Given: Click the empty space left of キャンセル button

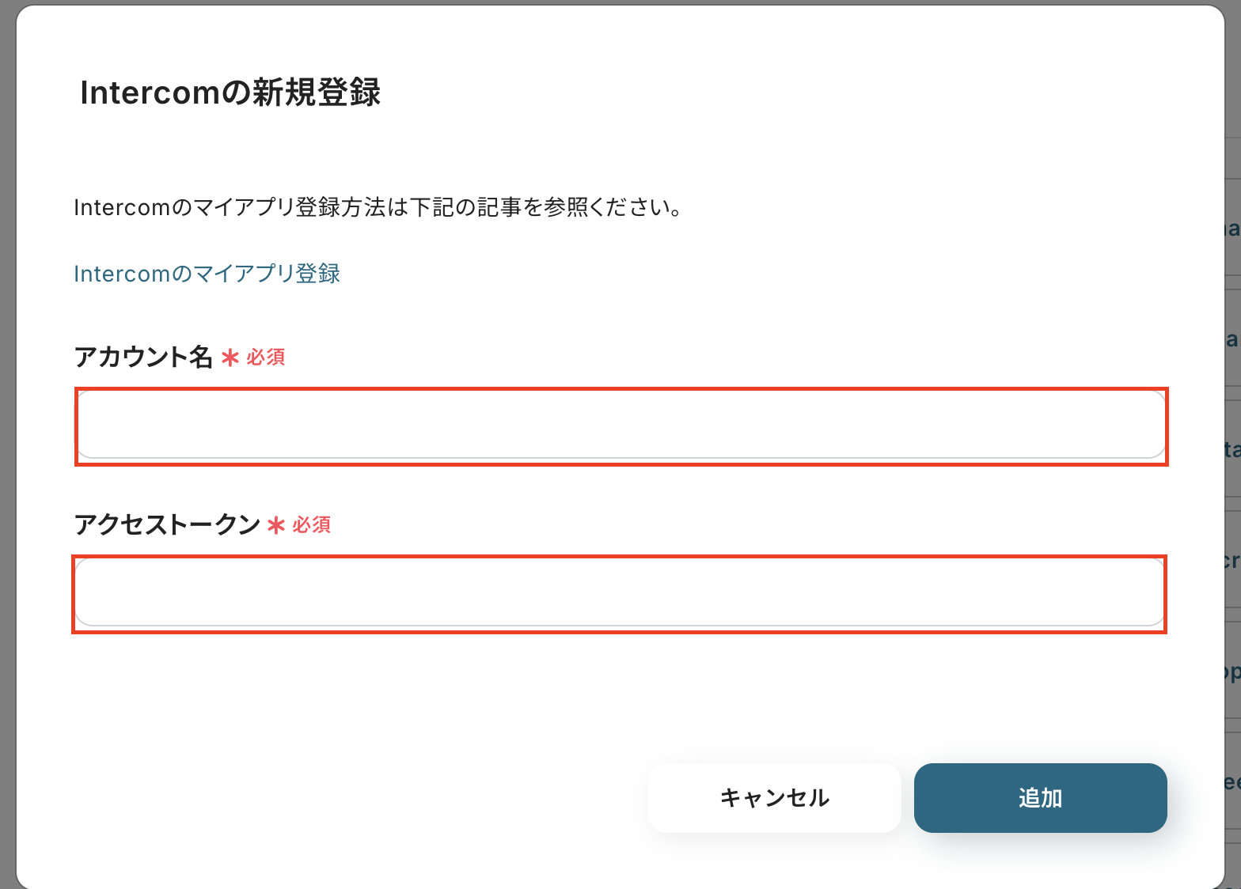Looking at the screenshot, I should tap(356, 798).
